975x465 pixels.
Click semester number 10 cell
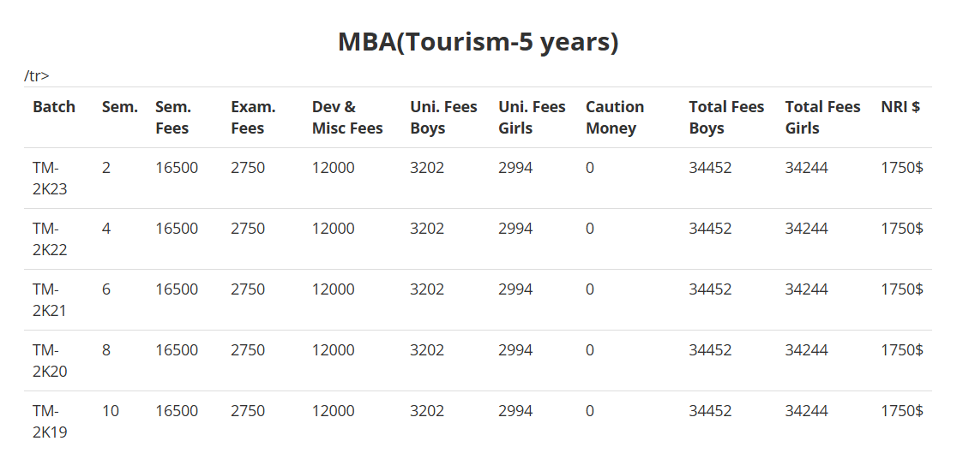tap(111, 411)
